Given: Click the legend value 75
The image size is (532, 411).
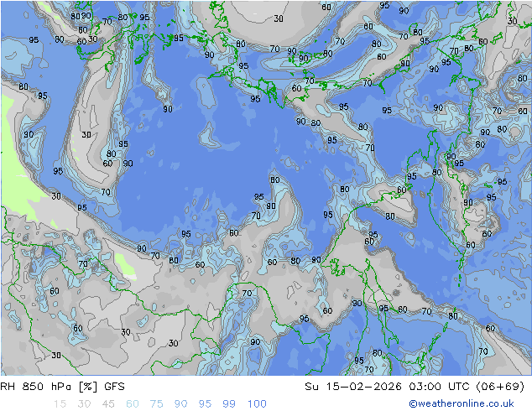Looking at the screenshot, I should (156, 403).
